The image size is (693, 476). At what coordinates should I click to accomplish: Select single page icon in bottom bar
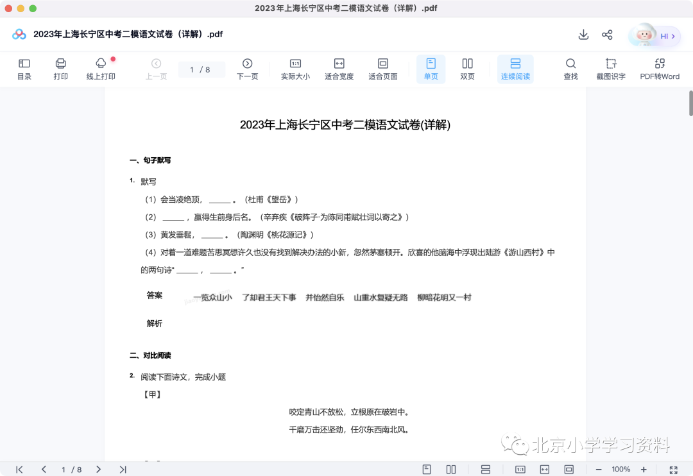point(427,470)
